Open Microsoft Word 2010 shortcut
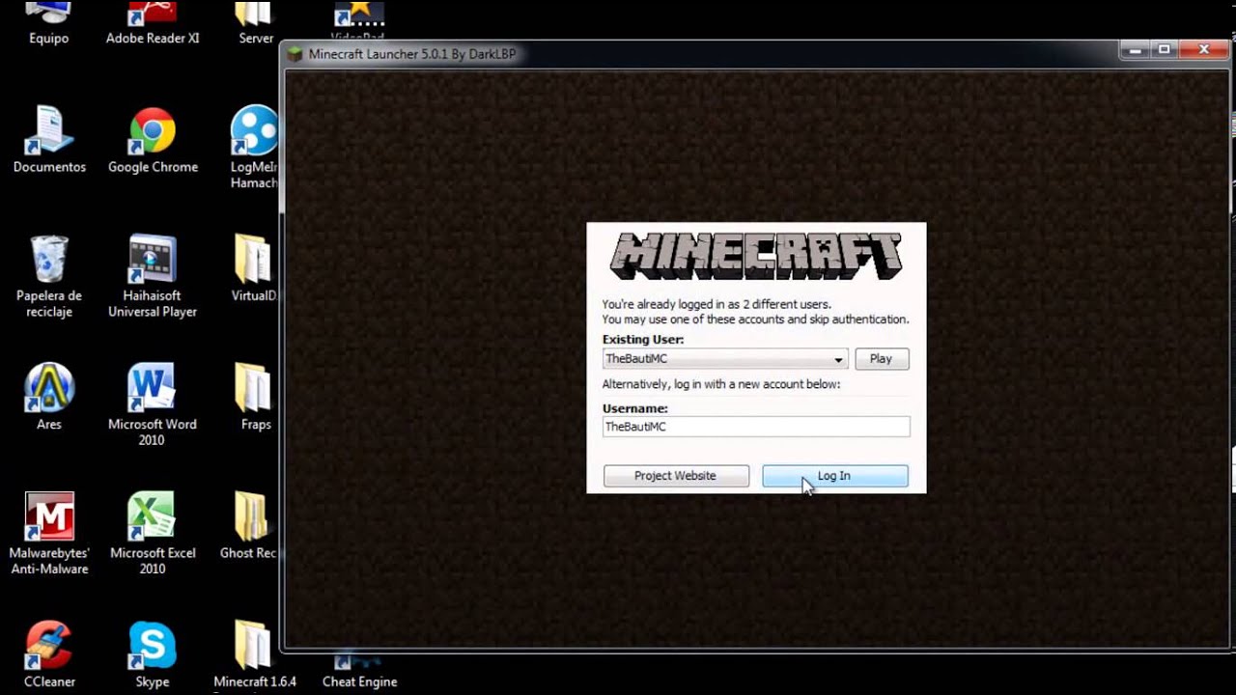The height and width of the screenshot is (695, 1236). click(152, 404)
